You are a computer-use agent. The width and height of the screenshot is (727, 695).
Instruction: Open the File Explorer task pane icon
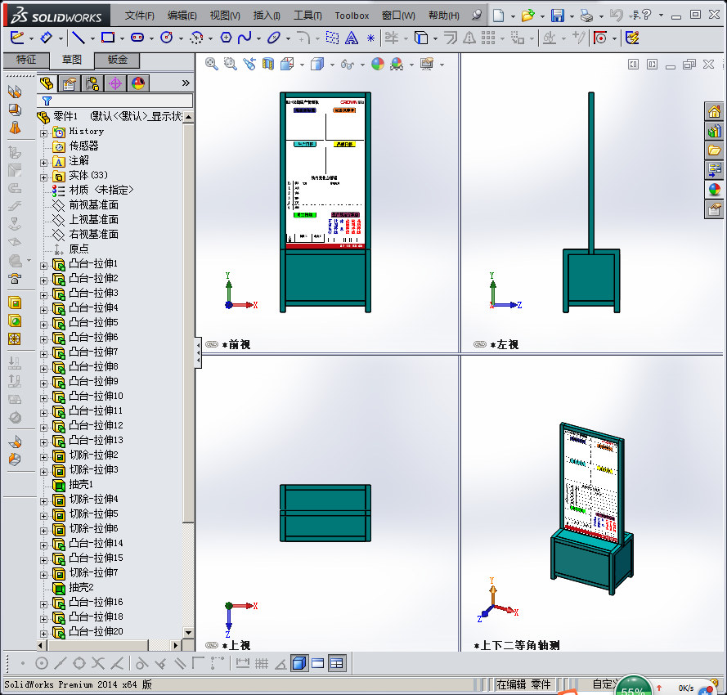714,150
